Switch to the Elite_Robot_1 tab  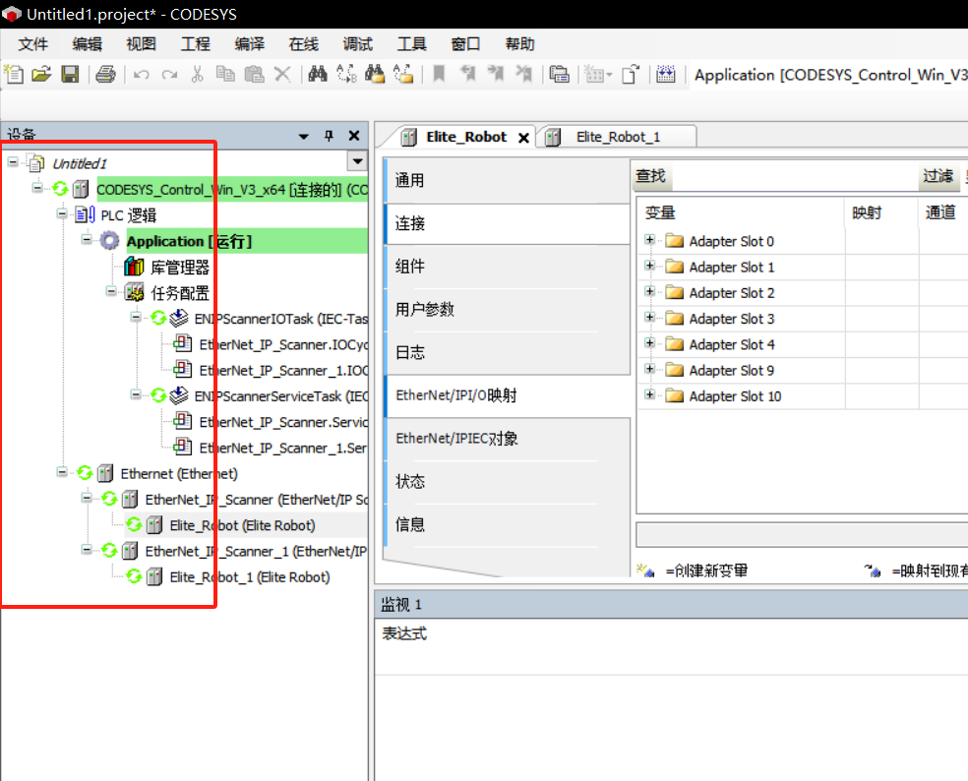coord(617,137)
